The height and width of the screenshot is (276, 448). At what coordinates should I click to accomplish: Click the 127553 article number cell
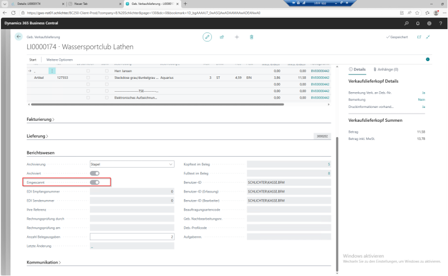pyautogui.click(x=63, y=78)
